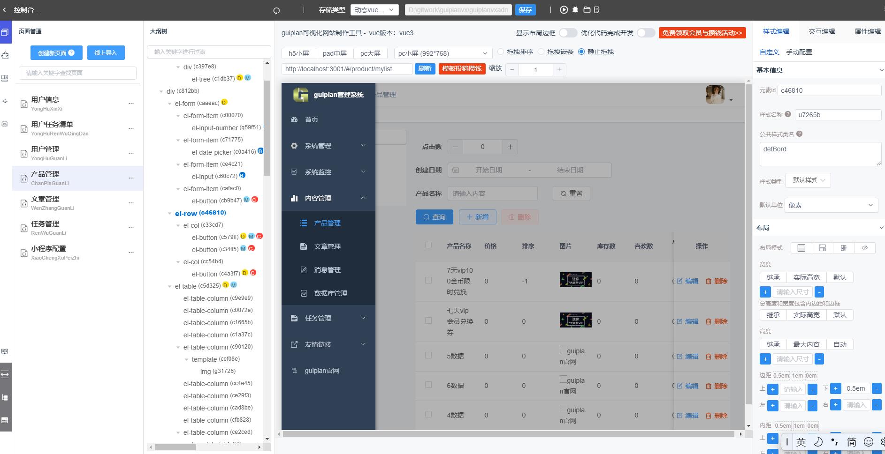Select the hidden (eye-slash) layout mode icon
Screen dimensions: 885x454
pos(864,248)
